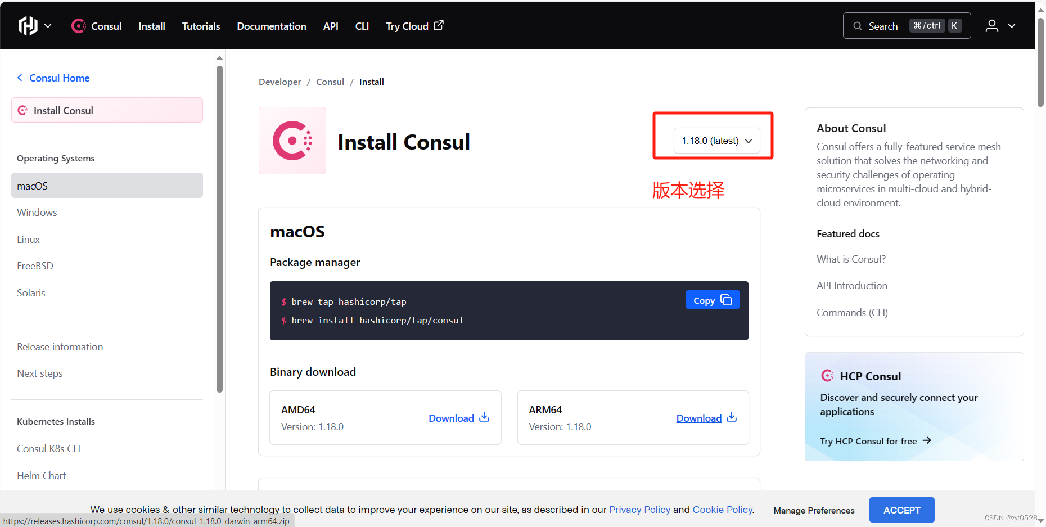Click the HashiCorp logo icon

27,25
